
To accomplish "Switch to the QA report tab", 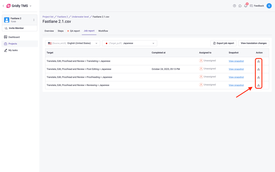I will pyautogui.click(x=74, y=31).
